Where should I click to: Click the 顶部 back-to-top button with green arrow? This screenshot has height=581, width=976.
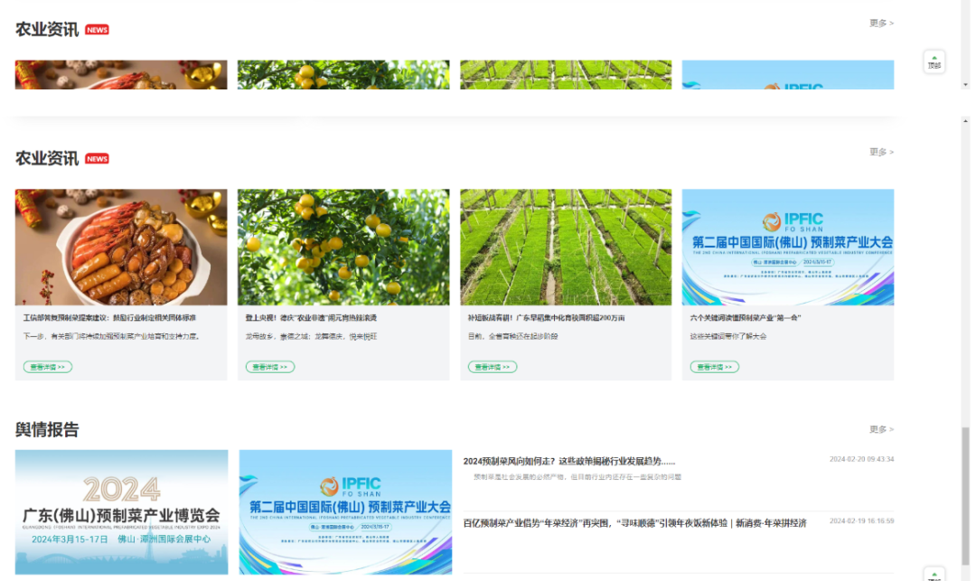click(934, 61)
